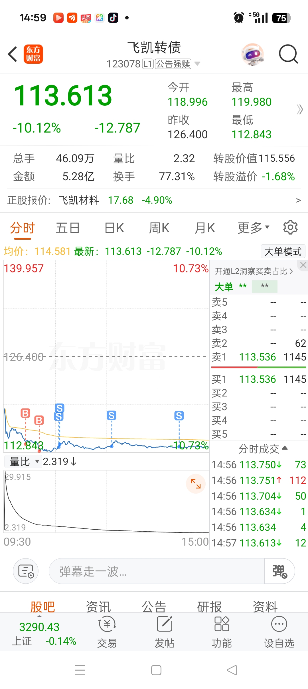Tap the 14:56 113.751 trade row
Viewport: 308px width, 689px height.
click(x=259, y=480)
